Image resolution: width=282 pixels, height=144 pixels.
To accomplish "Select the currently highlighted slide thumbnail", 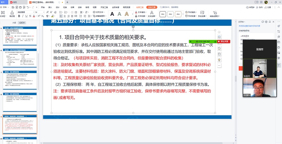I will 20,124.
